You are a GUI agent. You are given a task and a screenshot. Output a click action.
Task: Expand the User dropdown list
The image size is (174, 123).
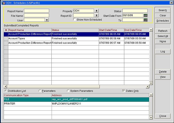click(x=47, y=20)
